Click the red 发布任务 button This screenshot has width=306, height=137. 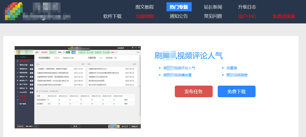[x=194, y=91]
